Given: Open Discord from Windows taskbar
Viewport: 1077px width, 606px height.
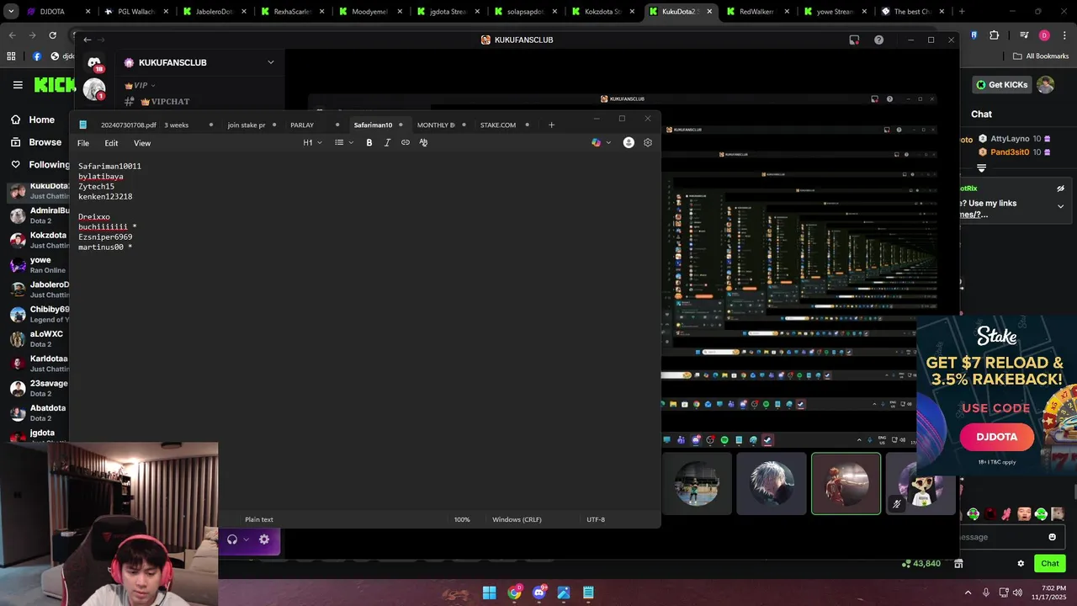Looking at the screenshot, I should click(539, 593).
